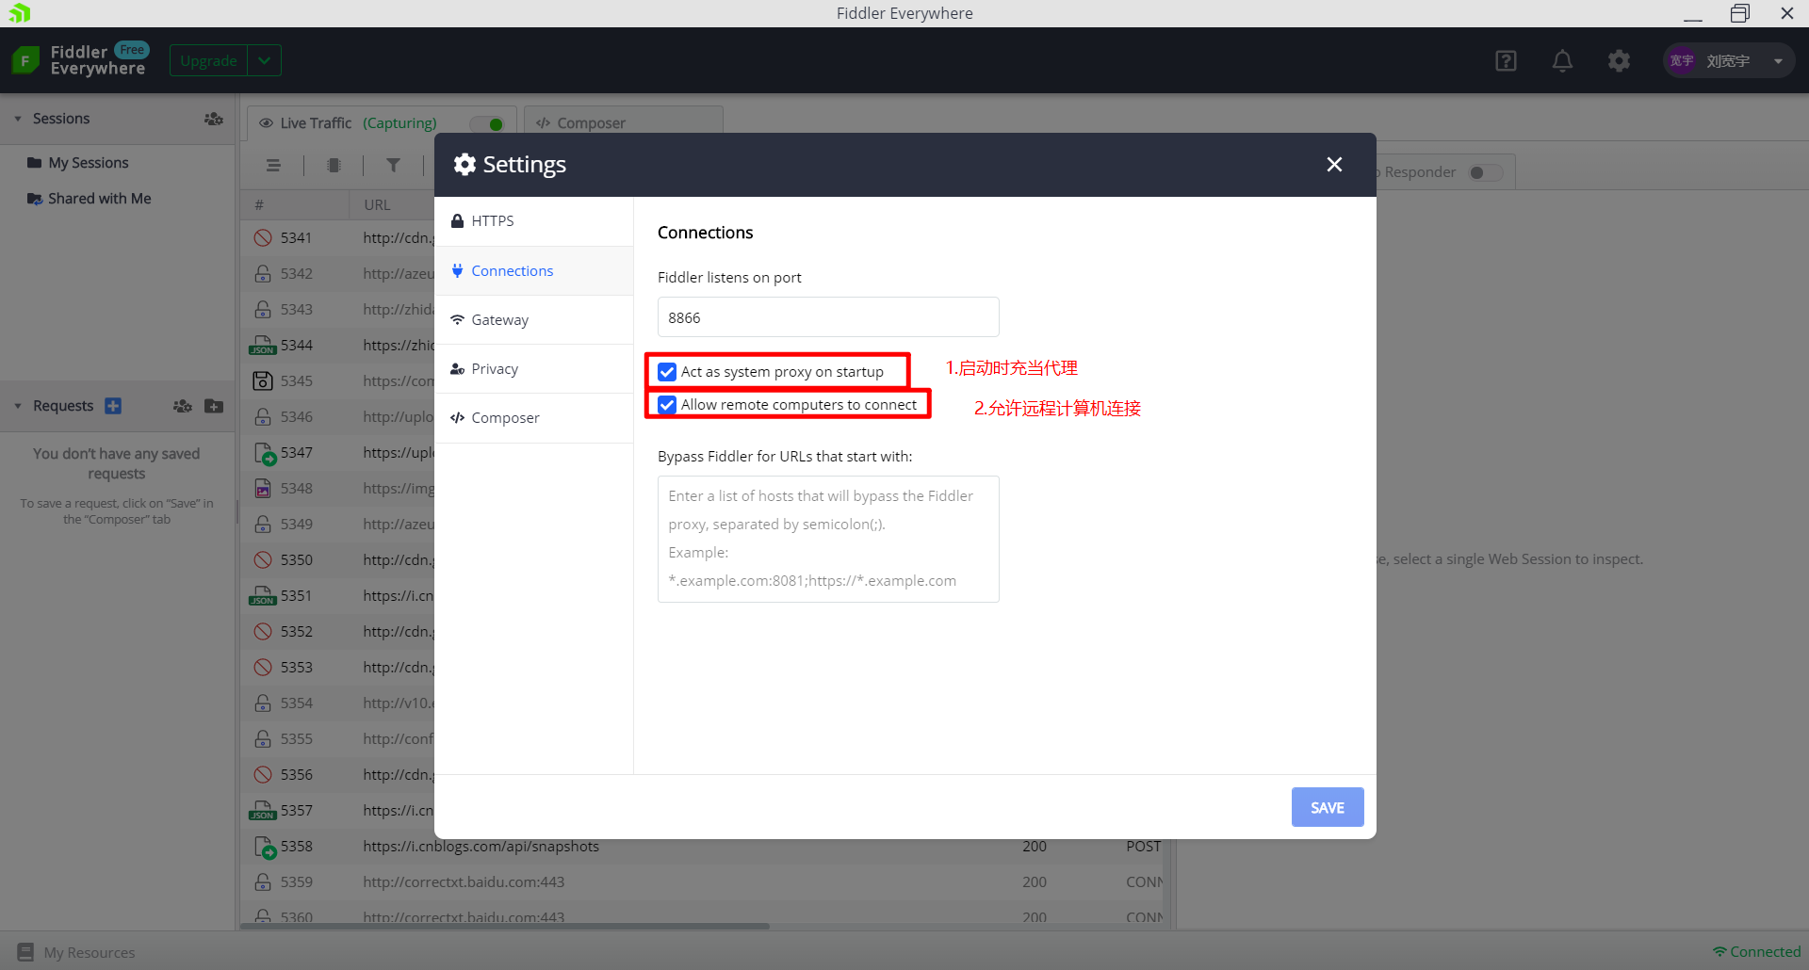Click the upload icon of session 5347

point(265,453)
